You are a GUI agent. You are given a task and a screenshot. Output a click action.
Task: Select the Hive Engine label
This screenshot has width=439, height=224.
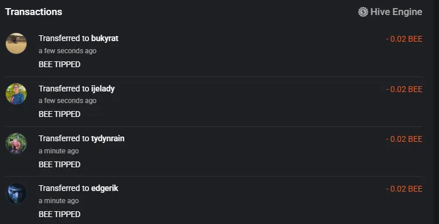396,12
